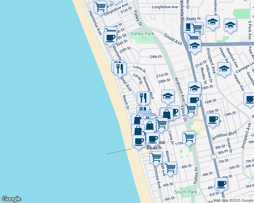
Task: Select the Ocean Dr street label
Action: [x=229, y=145]
